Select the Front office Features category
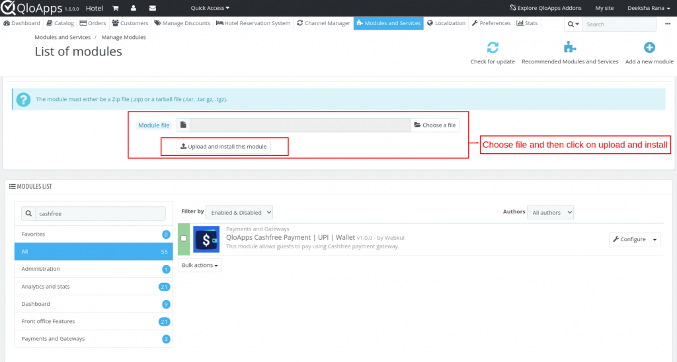 (94, 322)
